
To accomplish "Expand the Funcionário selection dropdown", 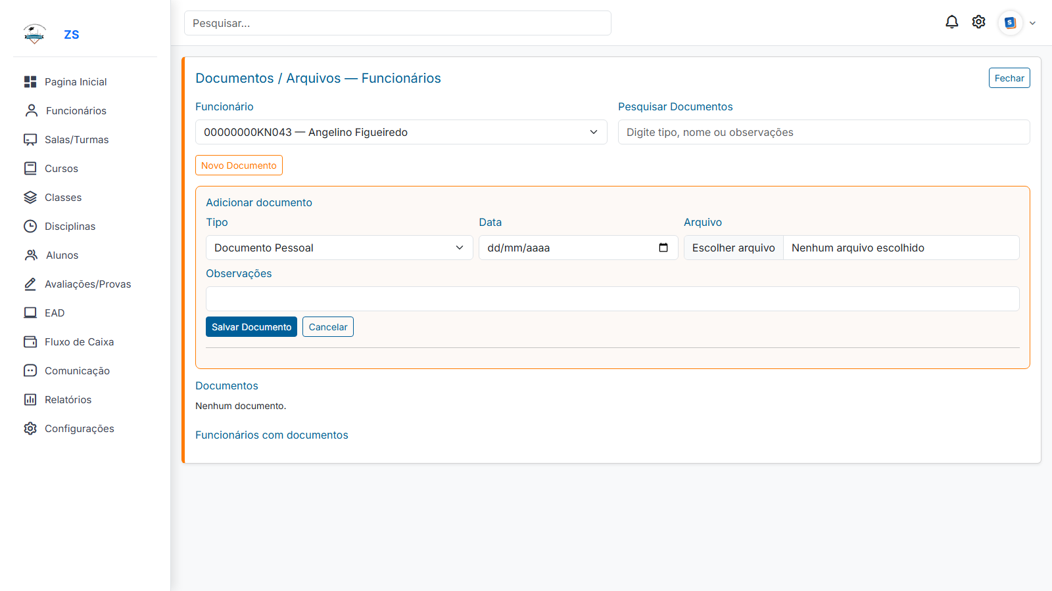I will click(401, 132).
